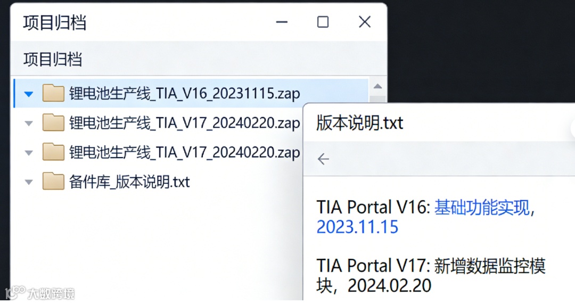Expand arrow next to 备件库_版本说明.txt
The height and width of the screenshot is (304, 575).
pos(29,182)
